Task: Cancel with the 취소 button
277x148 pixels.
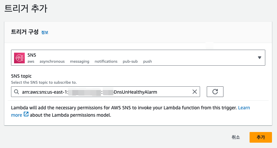Action: [236, 137]
